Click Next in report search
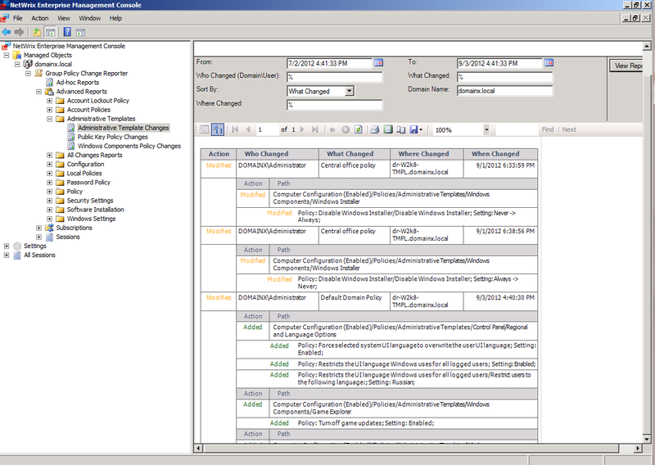Image resolution: width=655 pixels, height=465 pixels. click(569, 129)
